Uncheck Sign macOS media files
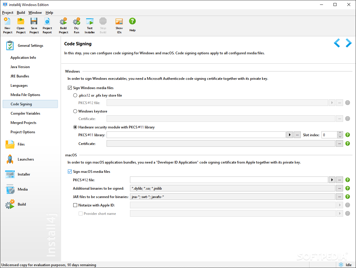Screen dimensions: 356x268 click(x=70, y=172)
